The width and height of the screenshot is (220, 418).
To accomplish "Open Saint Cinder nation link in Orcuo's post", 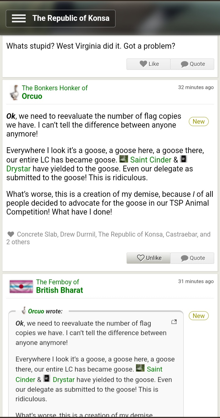I will click(151, 160).
